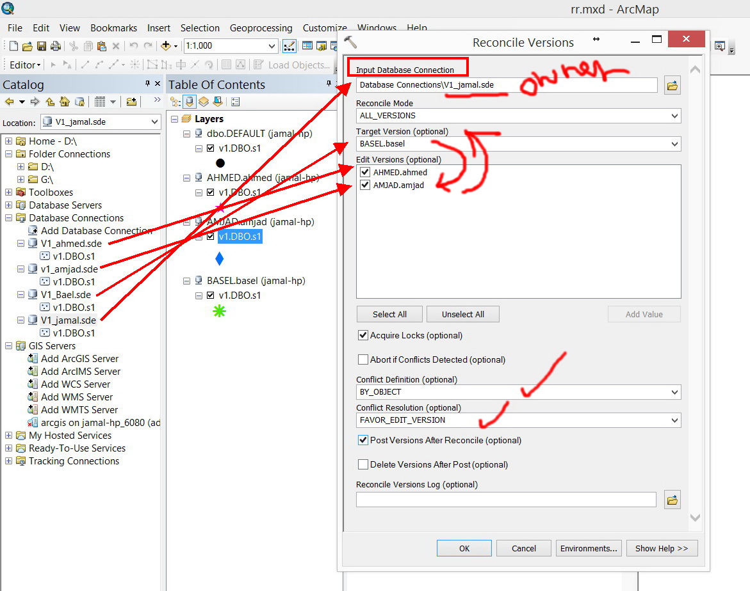This screenshot has height=591, width=750.
Task: Open the Environments... settings
Action: 589,549
